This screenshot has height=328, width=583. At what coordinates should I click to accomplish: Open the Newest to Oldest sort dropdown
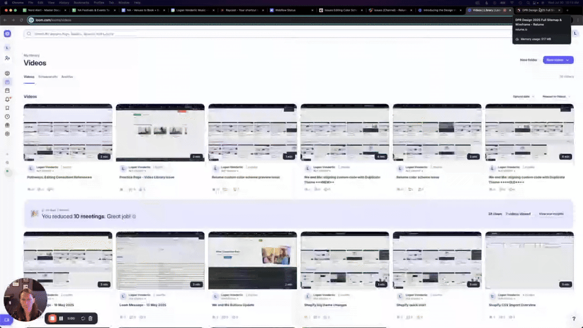click(556, 97)
